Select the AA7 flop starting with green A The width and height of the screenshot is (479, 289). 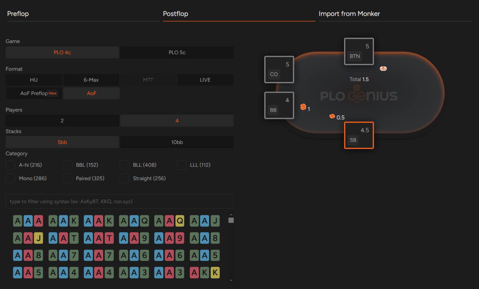63,255
